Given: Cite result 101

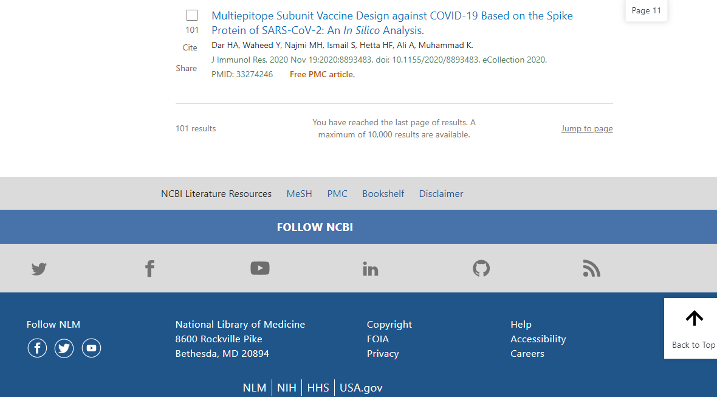Looking at the screenshot, I should click(190, 47).
